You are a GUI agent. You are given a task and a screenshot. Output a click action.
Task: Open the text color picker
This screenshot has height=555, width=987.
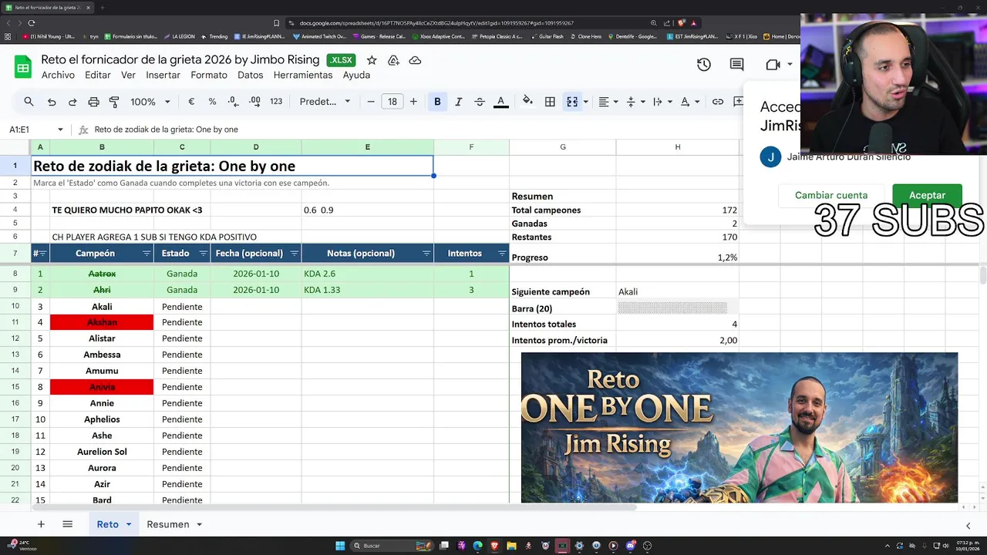coord(500,102)
